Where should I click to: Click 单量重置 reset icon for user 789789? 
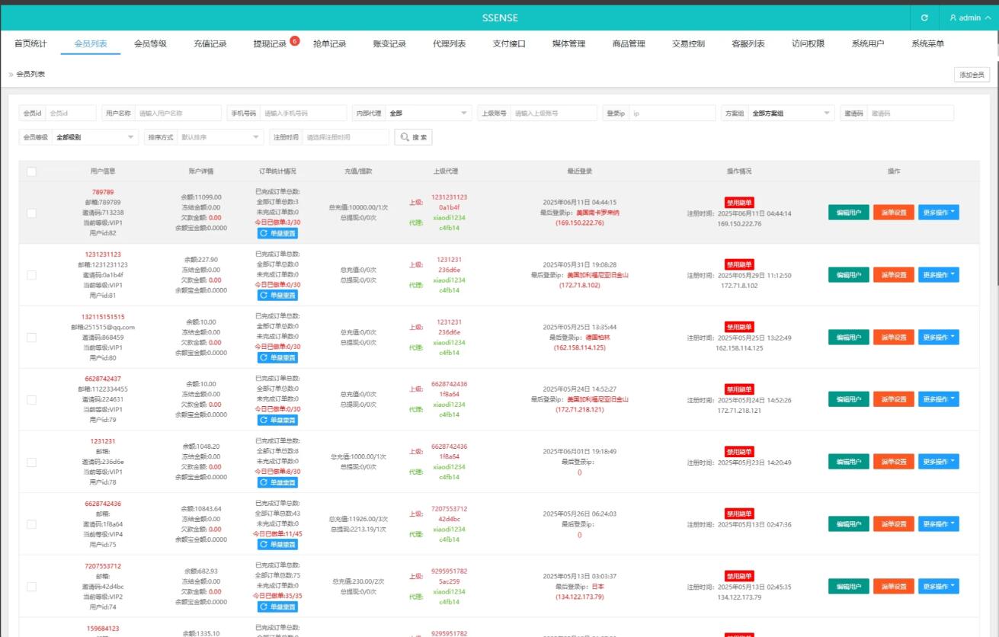(x=265, y=233)
